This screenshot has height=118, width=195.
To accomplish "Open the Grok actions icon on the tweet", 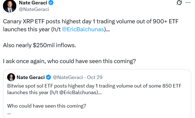I will pyautogui.click(x=179, y=3).
